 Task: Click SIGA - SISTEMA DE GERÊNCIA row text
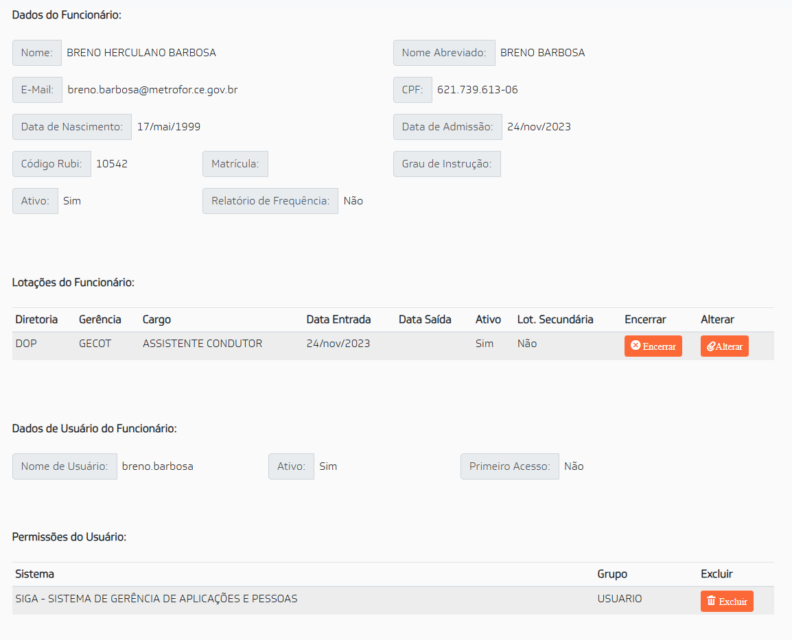[156, 599]
